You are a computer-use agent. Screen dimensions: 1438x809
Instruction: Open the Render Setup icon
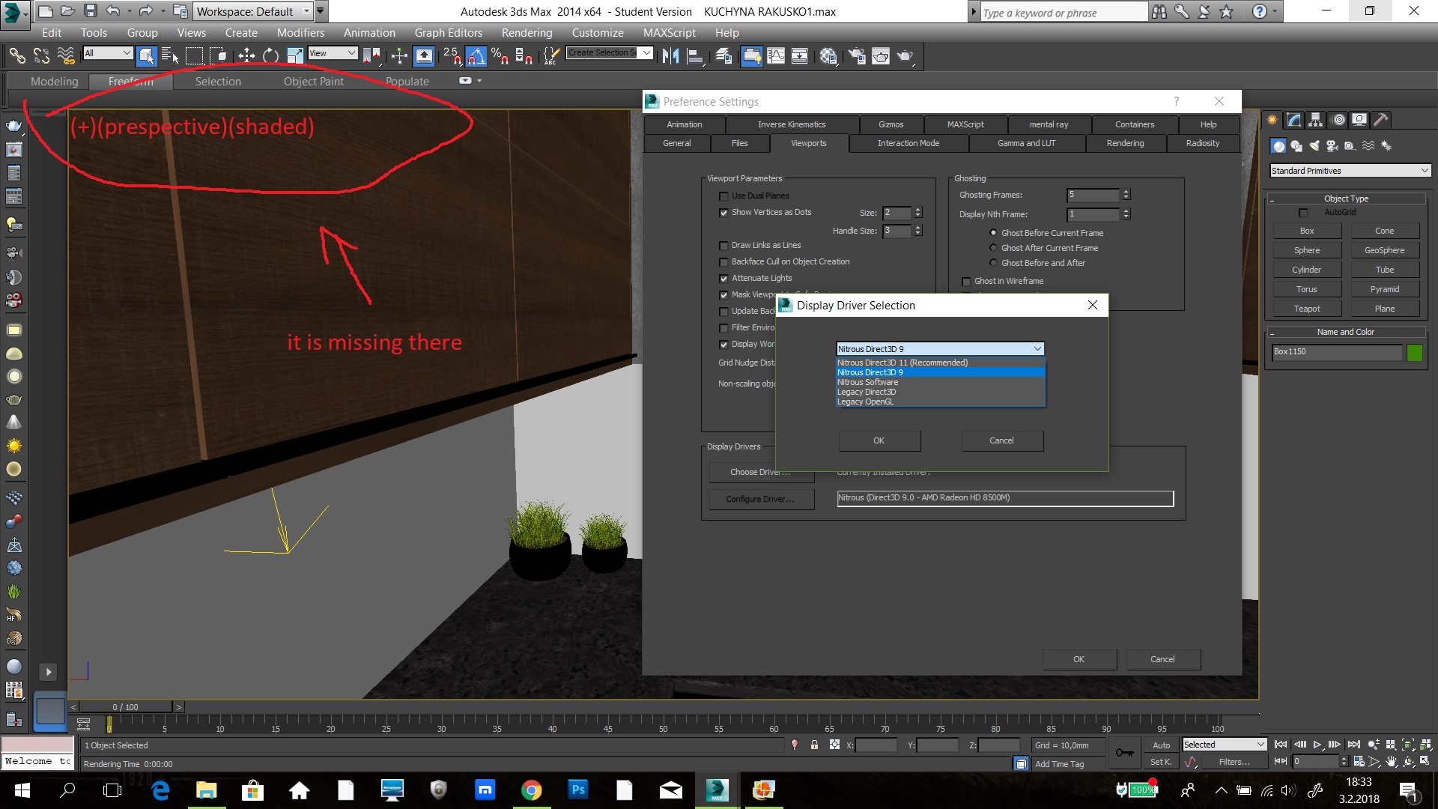857,55
